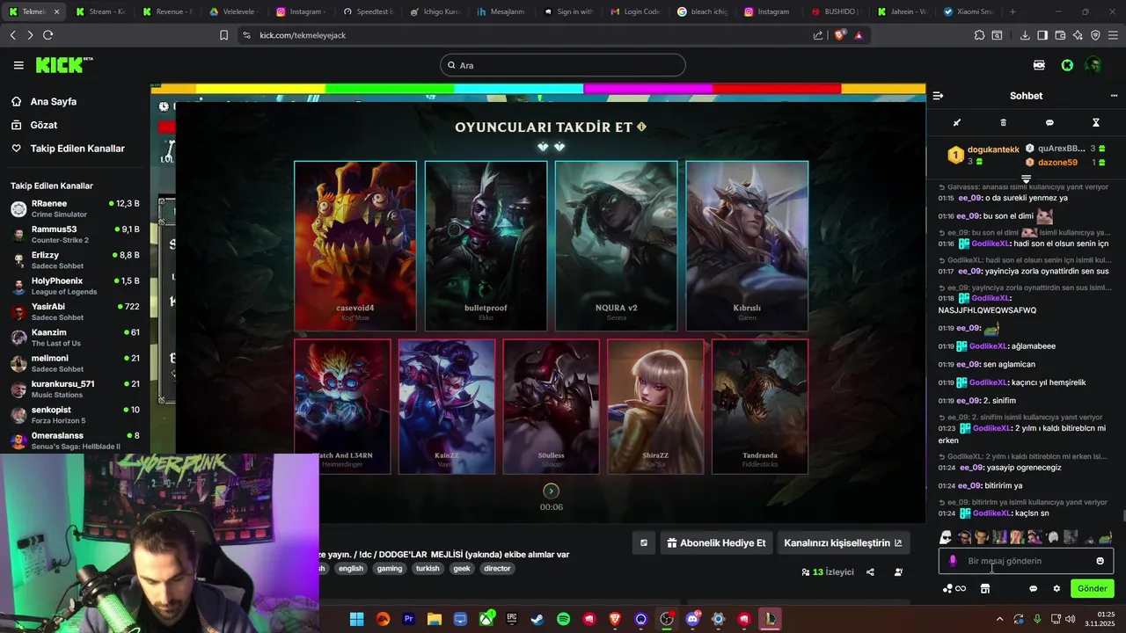Click honor card for bulletproof Ekko
This screenshot has height=633, width=1126.
[x=486, y=246]
